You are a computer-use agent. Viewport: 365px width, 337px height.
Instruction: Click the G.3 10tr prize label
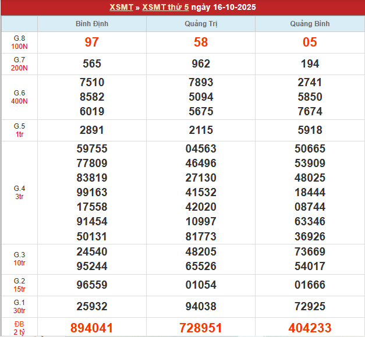(x=19, y=259)
